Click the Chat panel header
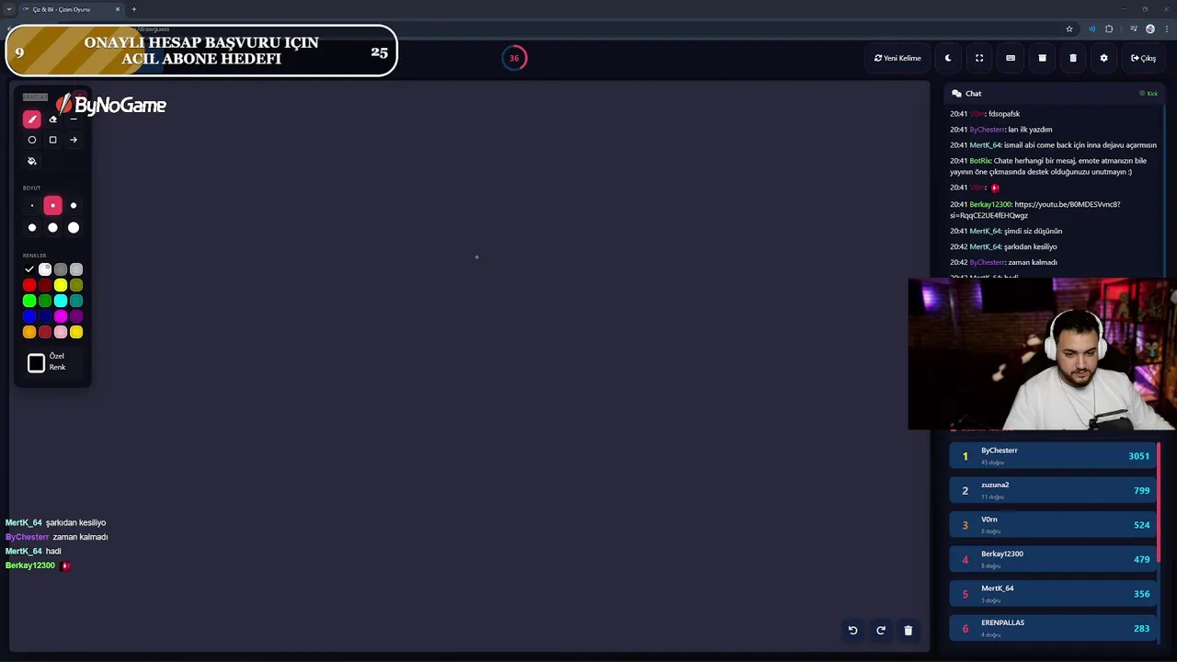Image resolution: width=1177 pixels, height=662 pixels. point(1056,94)
